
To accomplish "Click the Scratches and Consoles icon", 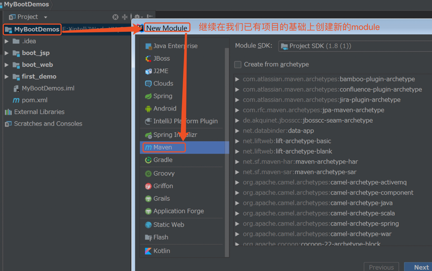I will (8, 124).
